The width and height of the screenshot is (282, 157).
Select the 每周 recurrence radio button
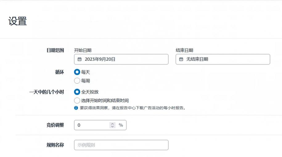pyautogui.click(x=77, y=81)
